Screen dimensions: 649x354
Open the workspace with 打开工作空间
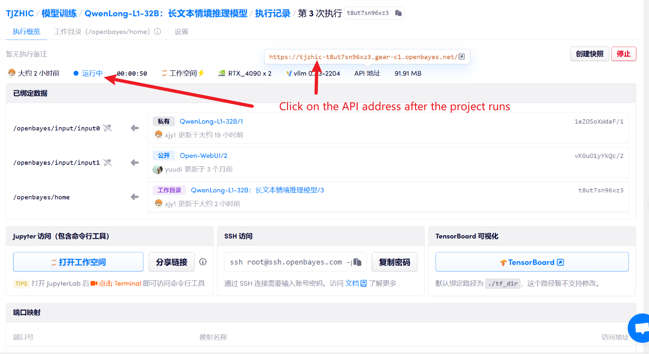pyautogui.click(x=78, y=262)
